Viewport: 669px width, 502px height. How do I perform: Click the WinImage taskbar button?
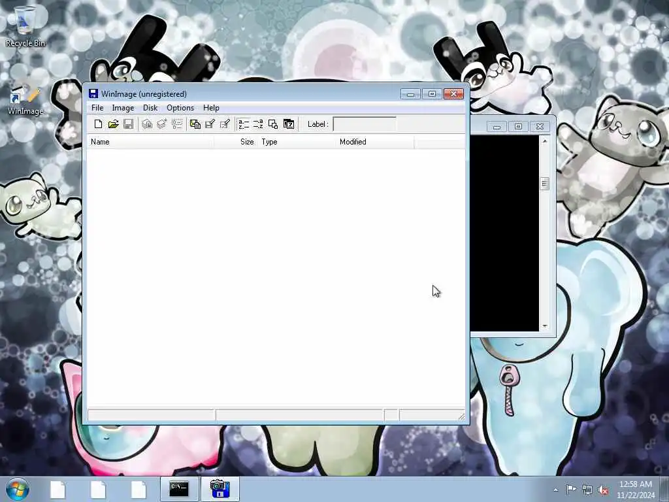[220, 489]
